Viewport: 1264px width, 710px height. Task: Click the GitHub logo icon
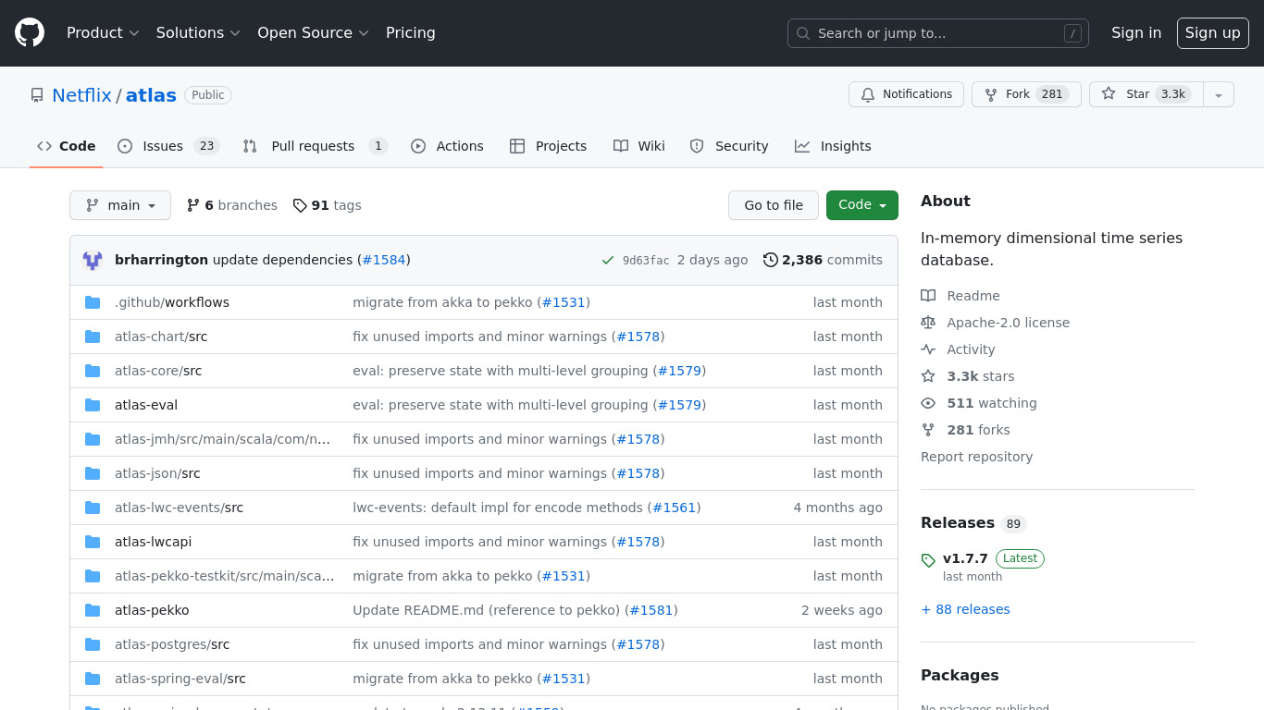coord(30,33)
